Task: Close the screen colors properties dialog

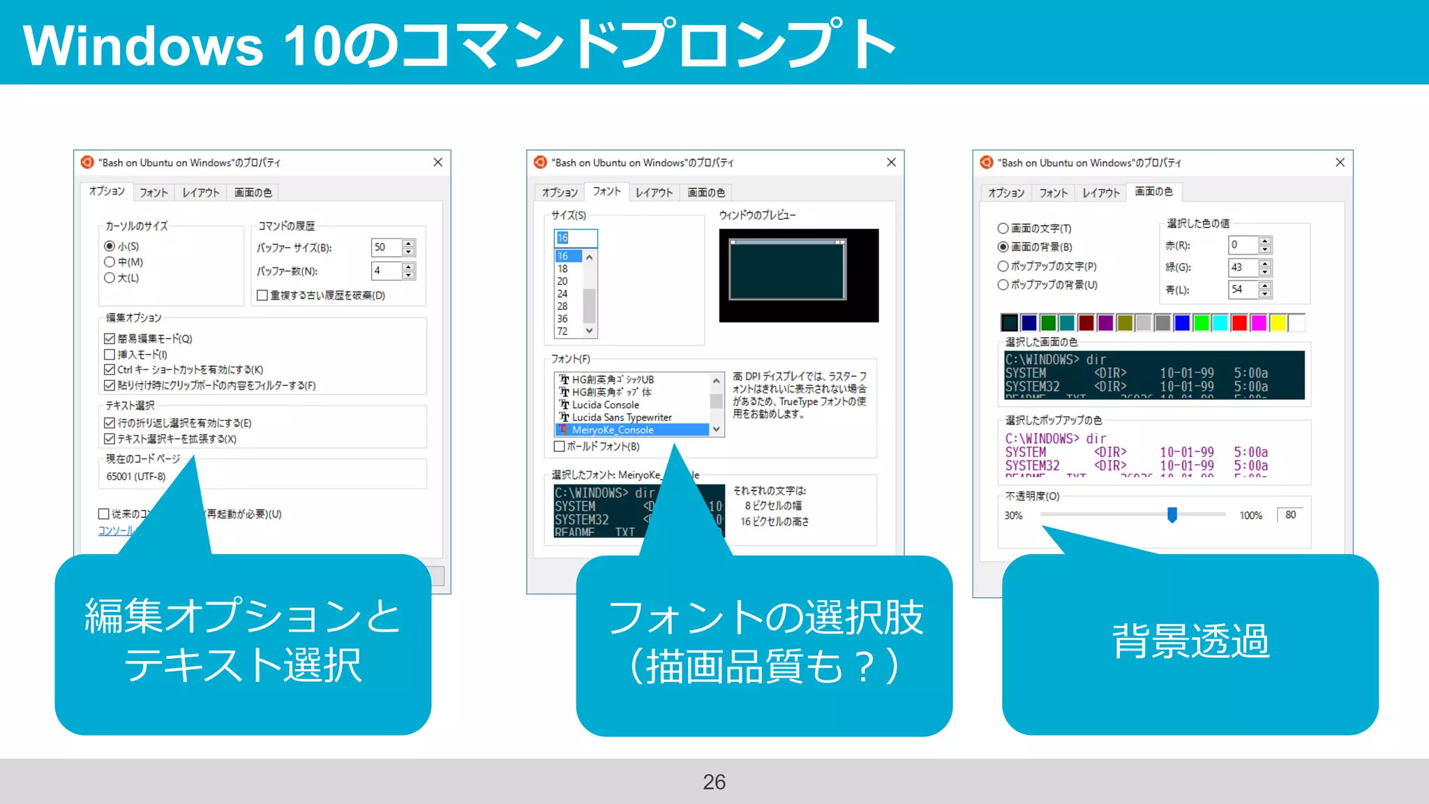Action: click(1340, 163)
